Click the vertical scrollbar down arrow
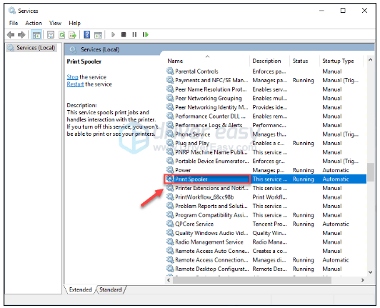 [x=370, y=272]
